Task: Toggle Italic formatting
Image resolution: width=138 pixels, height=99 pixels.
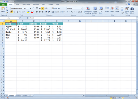Action: click(15, 12)
